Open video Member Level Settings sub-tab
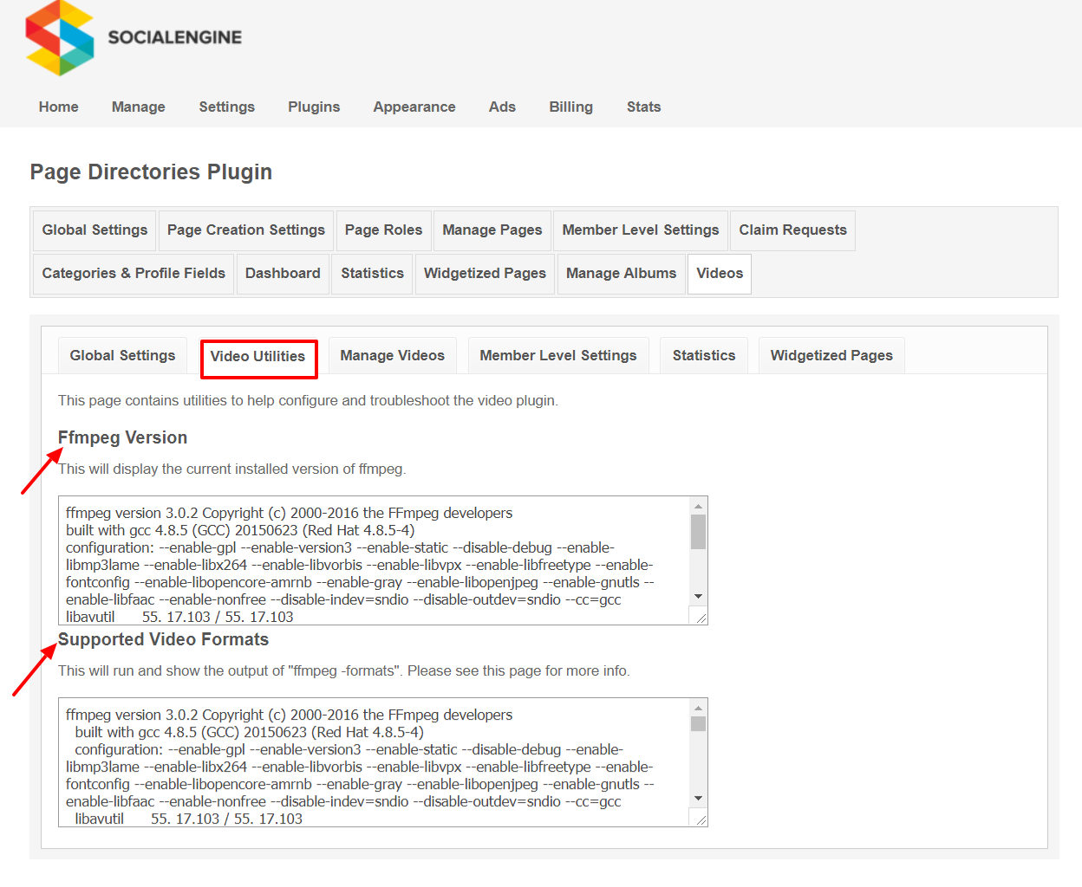This screenshot has height=887, width=1082. [558, 356]
